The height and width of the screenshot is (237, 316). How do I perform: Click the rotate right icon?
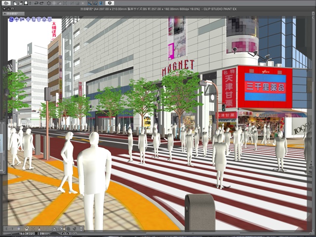click(x=68, y=234)
